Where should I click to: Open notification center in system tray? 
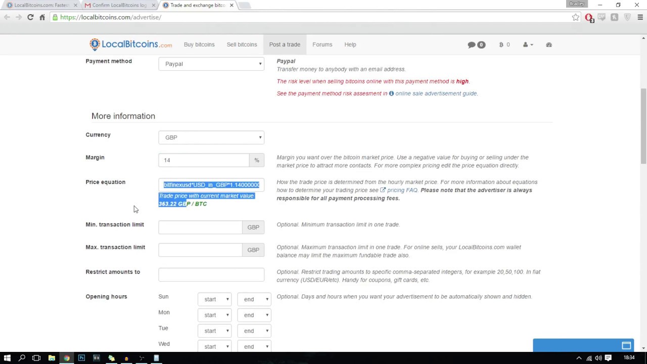point(609,358)
